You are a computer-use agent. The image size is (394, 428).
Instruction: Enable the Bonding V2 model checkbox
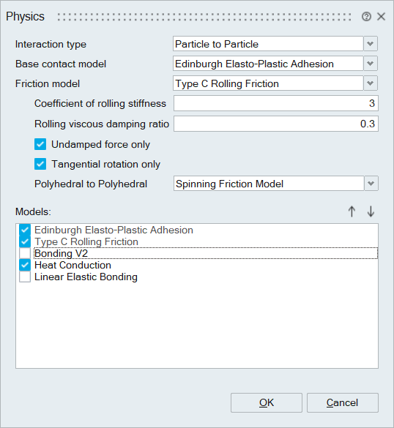25,253
